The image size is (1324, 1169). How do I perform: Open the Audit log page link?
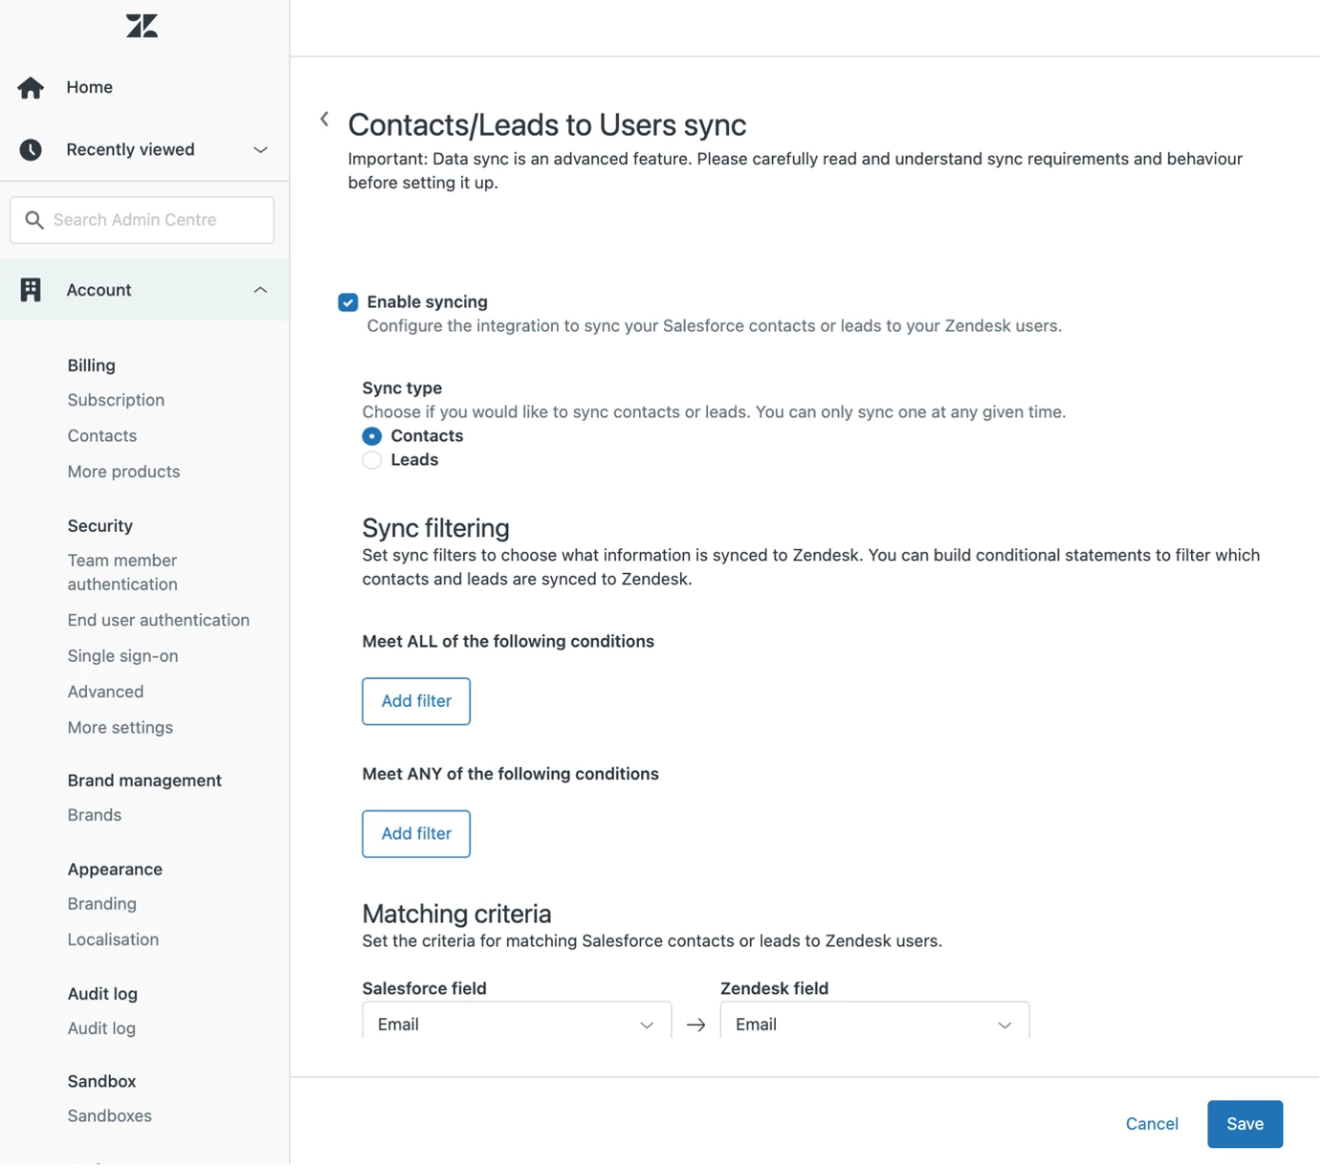coord(102,1032)
